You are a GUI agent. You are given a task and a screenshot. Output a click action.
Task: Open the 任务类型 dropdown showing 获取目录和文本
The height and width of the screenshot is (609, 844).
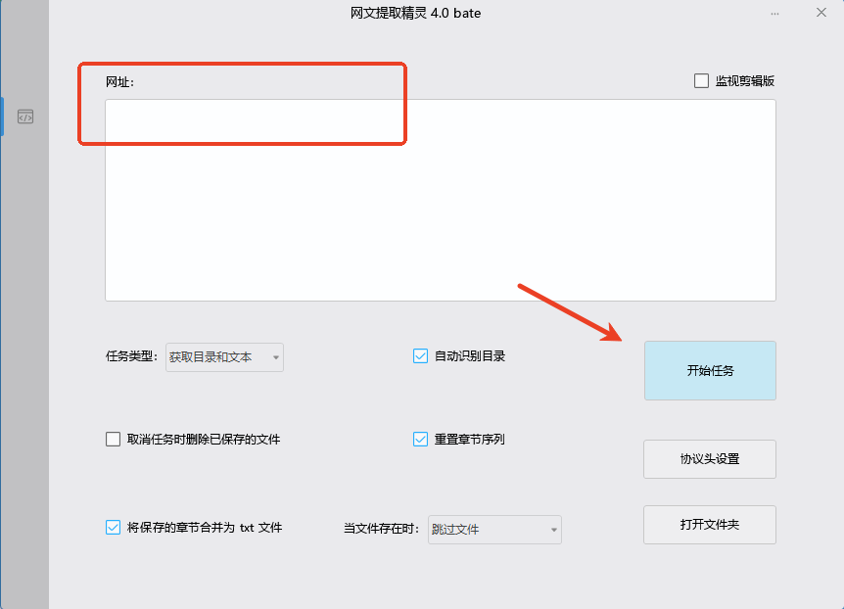[x=224, y=357]
